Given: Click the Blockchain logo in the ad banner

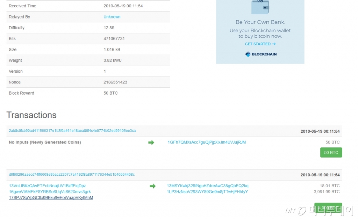Looking at the screenshot, I should [261, 54].
